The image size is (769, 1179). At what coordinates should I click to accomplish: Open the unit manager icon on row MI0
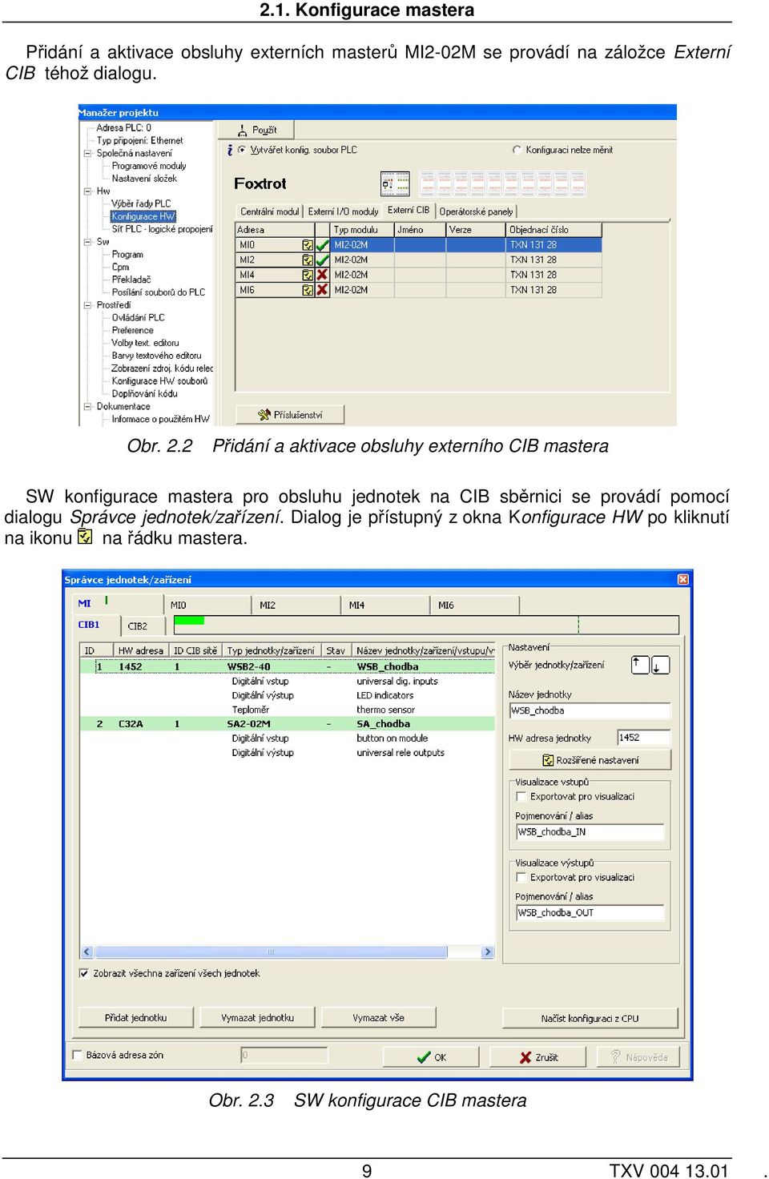coord(308,245)
